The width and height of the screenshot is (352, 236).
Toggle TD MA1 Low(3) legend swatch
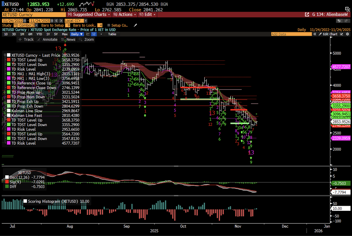[9, 78]
